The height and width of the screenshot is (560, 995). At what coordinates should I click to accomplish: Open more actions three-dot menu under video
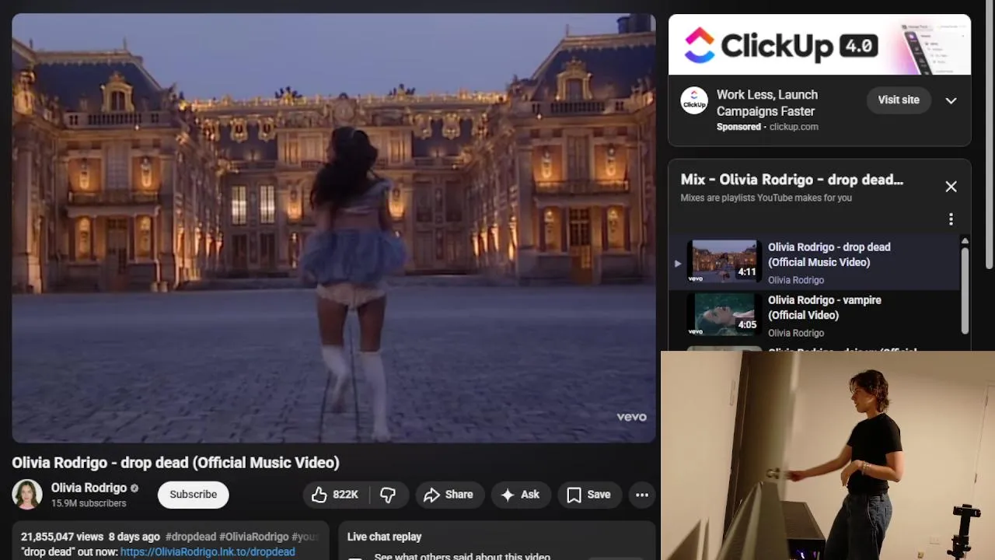642,495
